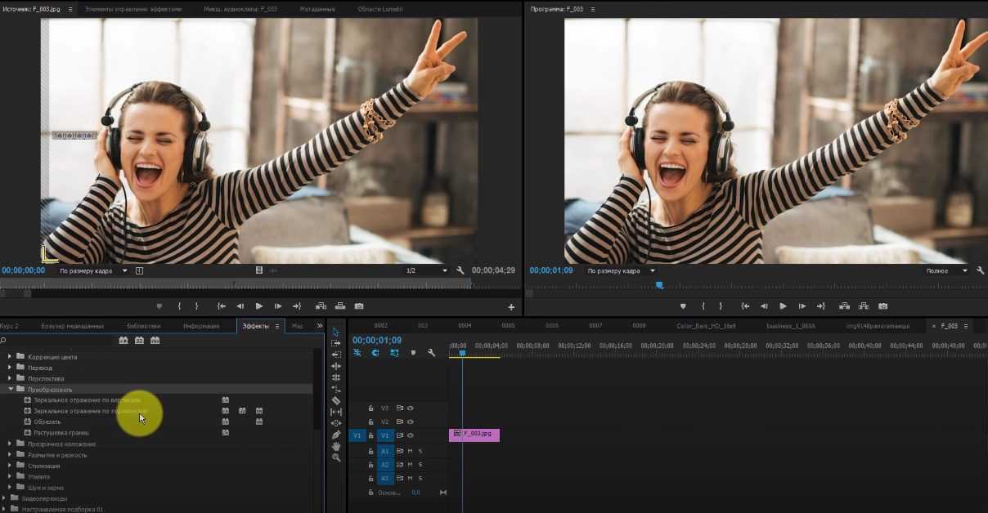Mute audio track A1
Screen dimensions: 988x513
point(411,451)
